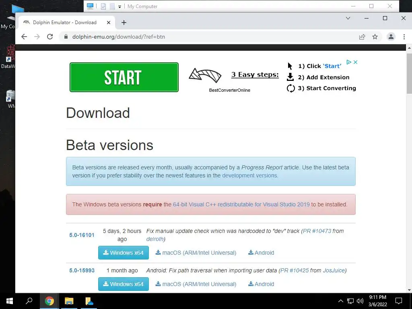Screen dimensions: 412x309
Task: Download Android build of 5.0-15993
Action: [x=261, y=284]
